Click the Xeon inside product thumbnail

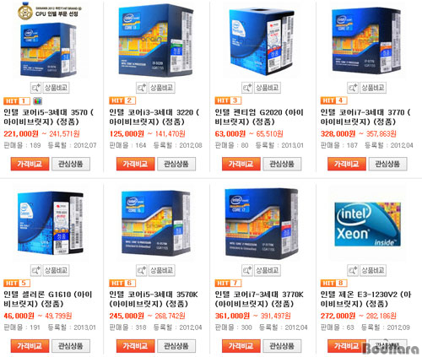[x=367, y=224]
